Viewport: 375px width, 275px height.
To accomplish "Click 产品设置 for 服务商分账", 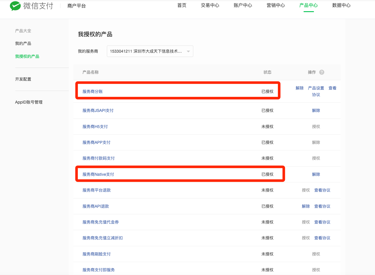I will click(316, 88).
